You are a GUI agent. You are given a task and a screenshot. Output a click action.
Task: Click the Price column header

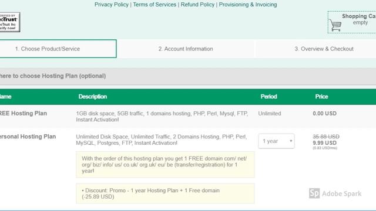[x=321, y=97]
